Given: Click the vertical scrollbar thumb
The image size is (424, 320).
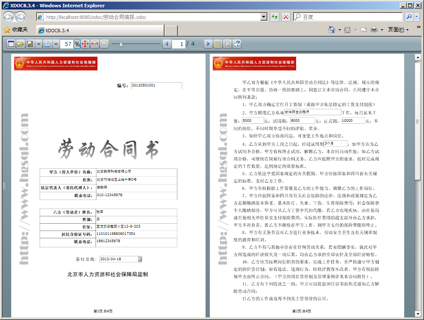Looking at the screenshot, I should pos(418,122).
